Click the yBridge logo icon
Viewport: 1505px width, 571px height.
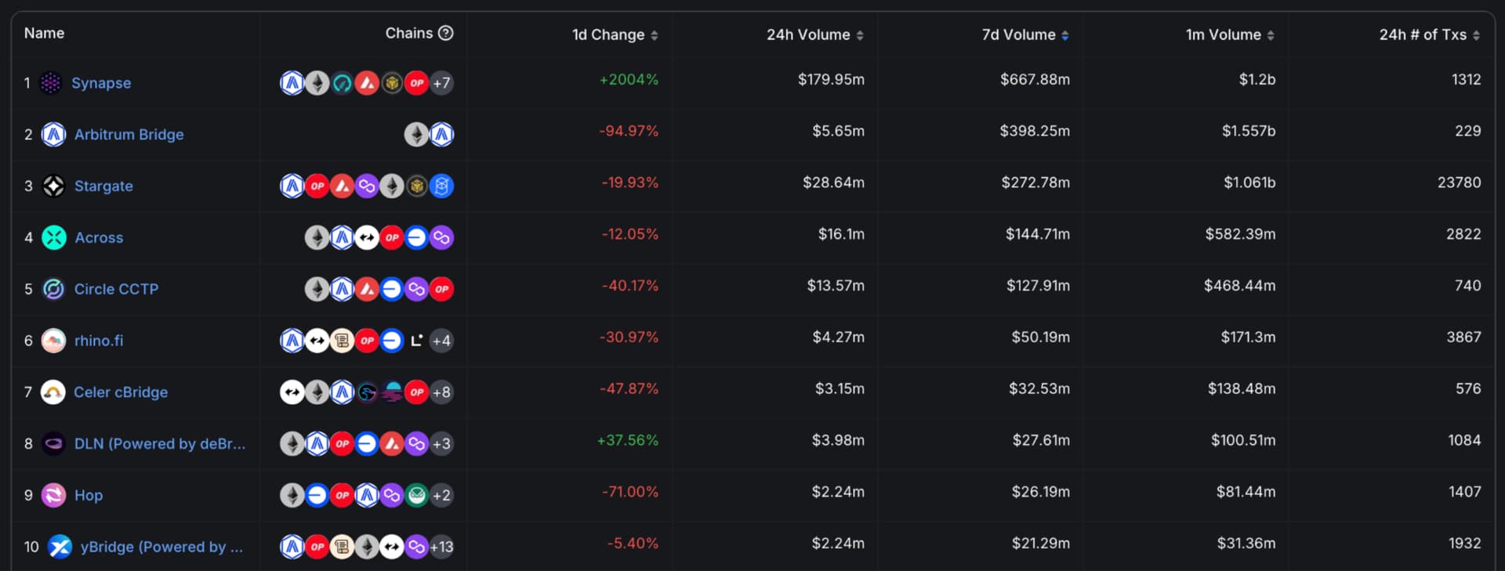pyautogui.click(x=60, y=546)
